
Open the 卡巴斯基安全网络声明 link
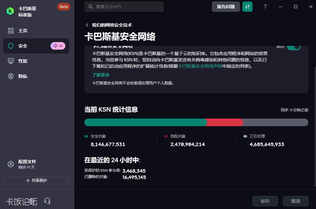pyautogui.click(x=200, y=66)
